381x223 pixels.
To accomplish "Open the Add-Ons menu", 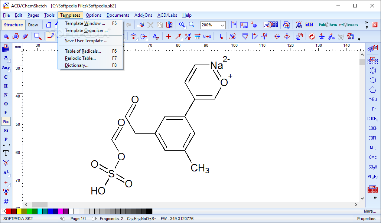I will point(143,15).
